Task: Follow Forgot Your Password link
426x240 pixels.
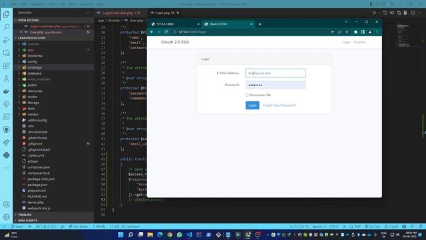Action: tap(280, 105)
